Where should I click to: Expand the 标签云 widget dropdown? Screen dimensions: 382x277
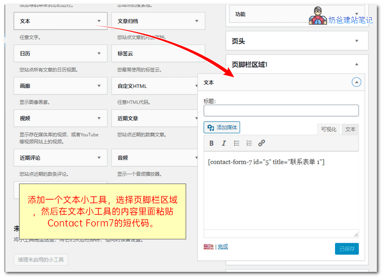click(197, 53)
